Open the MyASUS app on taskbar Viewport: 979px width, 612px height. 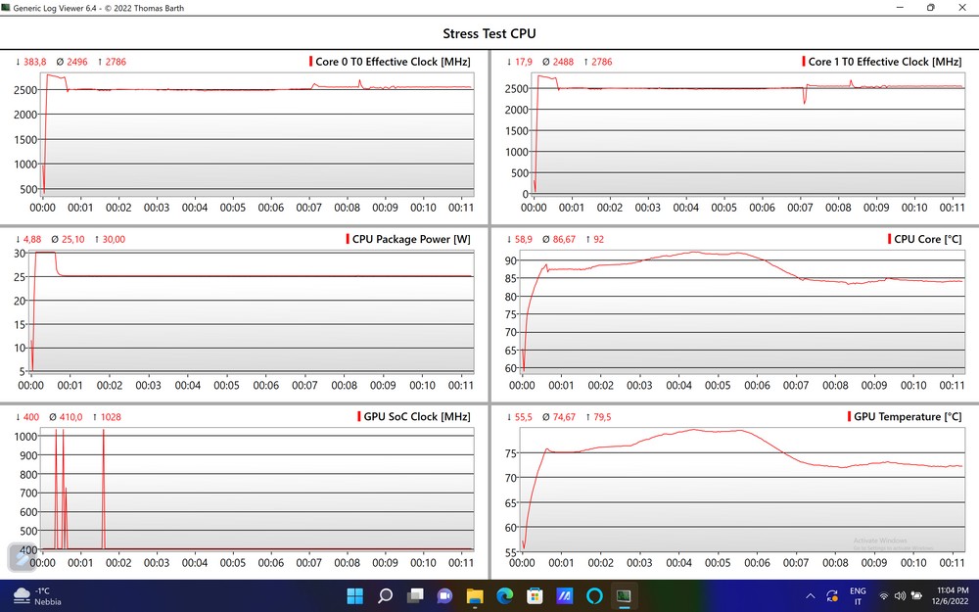[565, 595]
